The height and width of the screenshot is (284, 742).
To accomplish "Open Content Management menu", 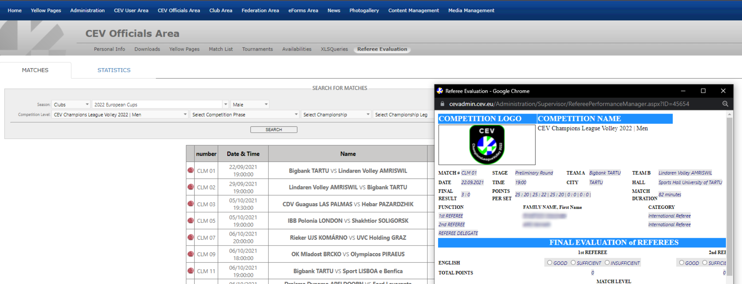I will [x=414, y=10].
